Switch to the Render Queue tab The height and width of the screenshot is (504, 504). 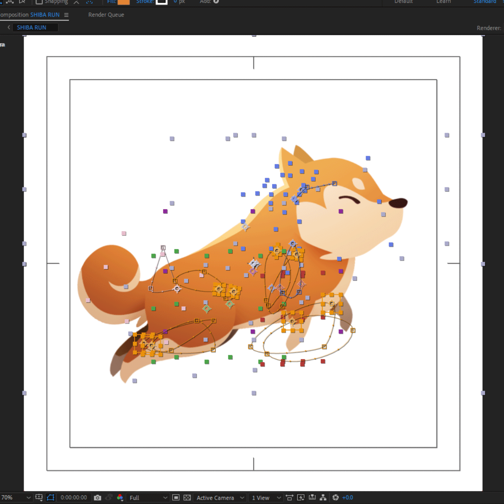tap(106, 15)
